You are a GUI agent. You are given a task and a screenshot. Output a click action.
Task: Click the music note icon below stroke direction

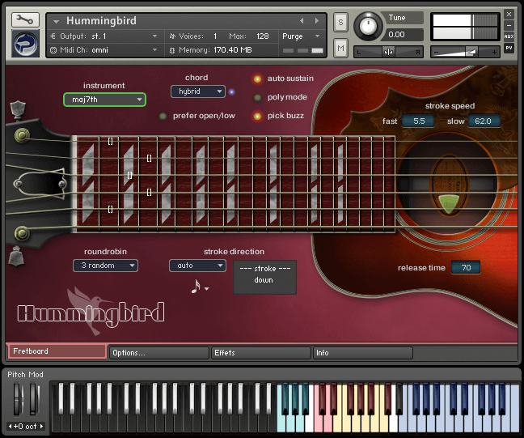[x=196, y=286]
